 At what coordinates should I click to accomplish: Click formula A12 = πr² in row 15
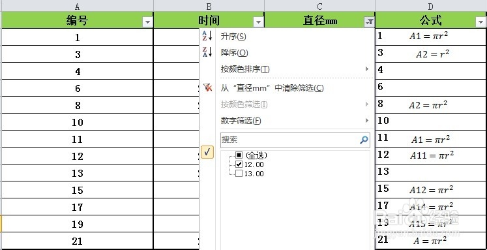[431, 190]
